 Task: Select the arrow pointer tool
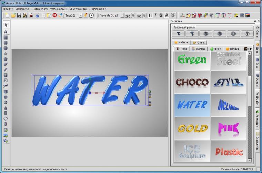tap(6, 25)
